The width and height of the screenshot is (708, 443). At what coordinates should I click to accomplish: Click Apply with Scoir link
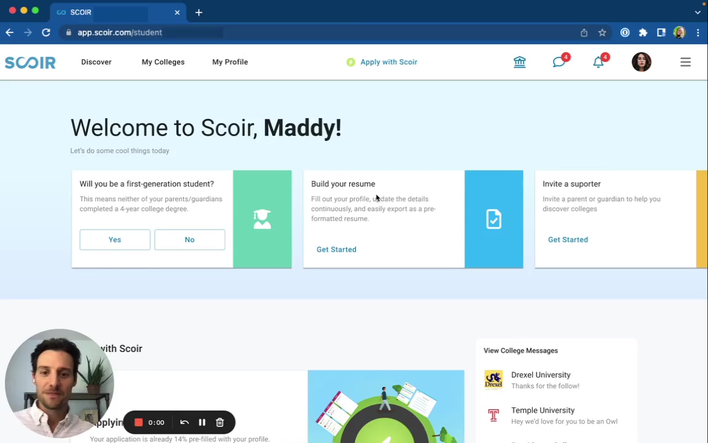(x=388, y=62)
